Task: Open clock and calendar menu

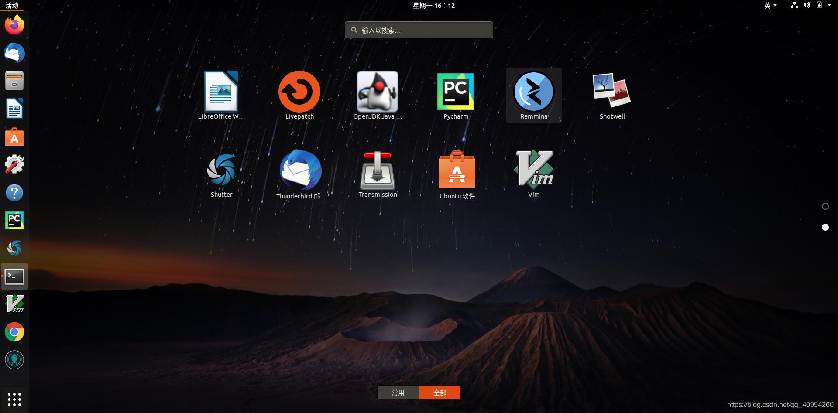Action: point(434,5)
